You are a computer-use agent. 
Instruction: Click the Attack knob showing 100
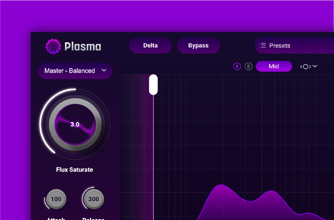(56, 199)
